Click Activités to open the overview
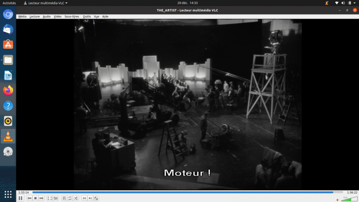Image resolution: width=359 pixels, height=202 pixels. coord(9,3)
